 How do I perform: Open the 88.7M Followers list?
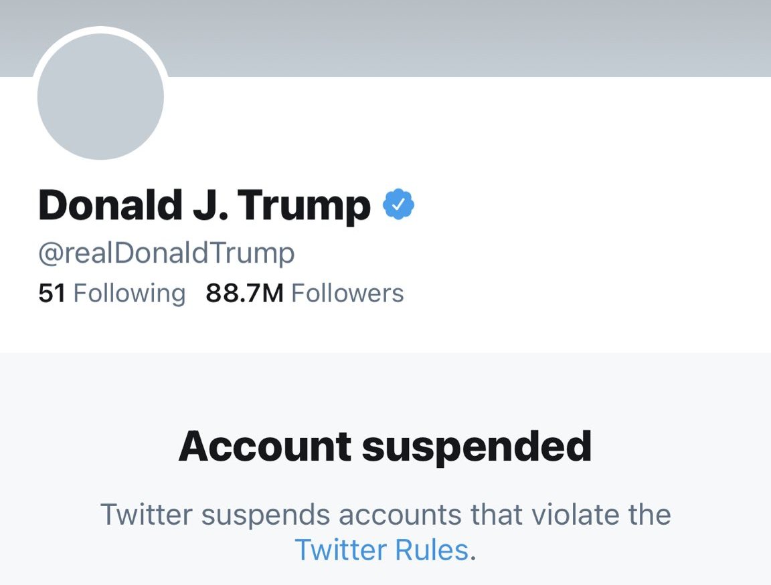(305, 294)
